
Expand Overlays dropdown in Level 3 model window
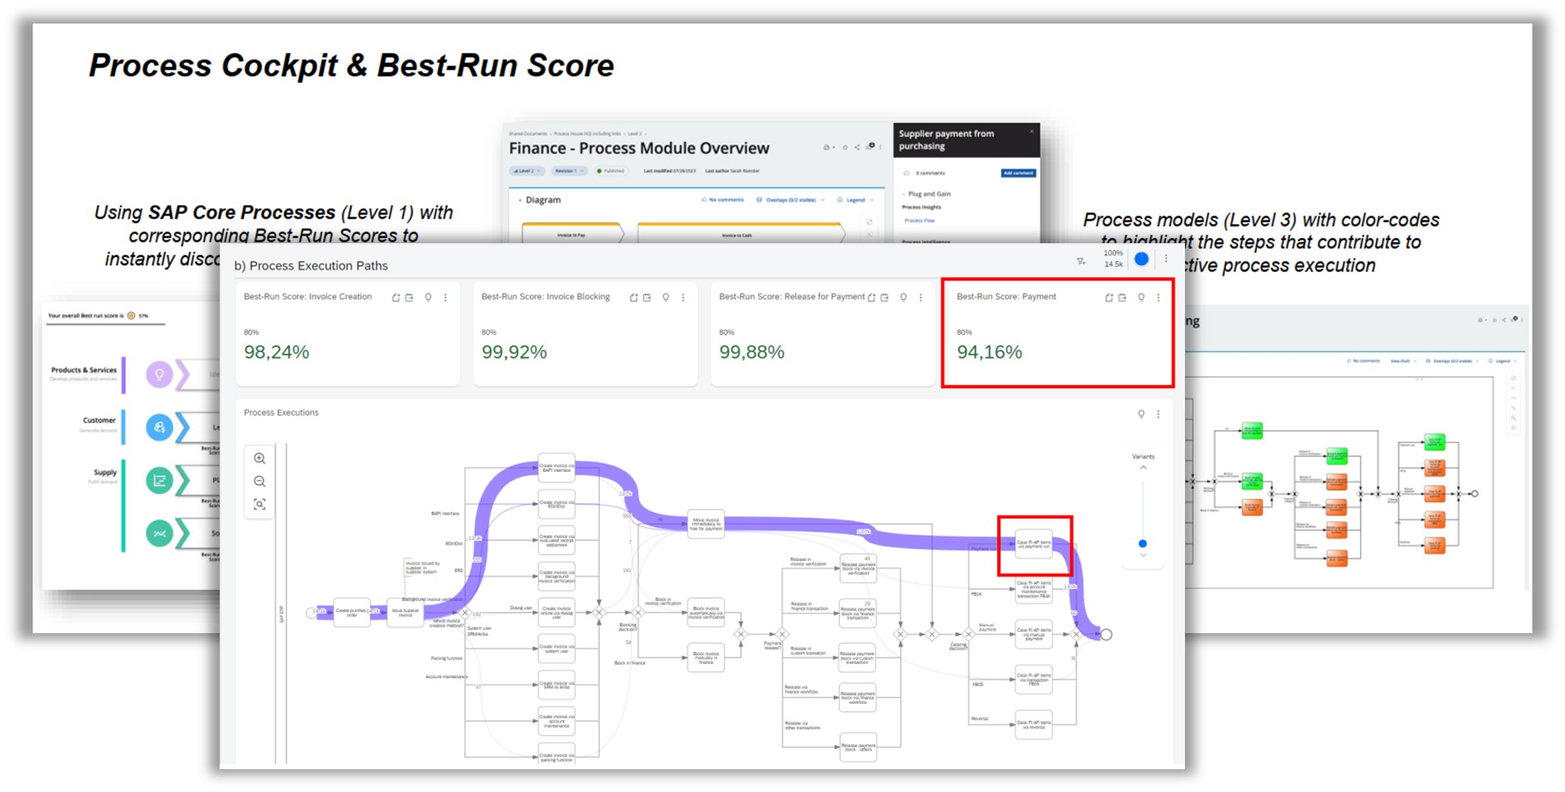pyautogui.click(x=1453, y=361)
